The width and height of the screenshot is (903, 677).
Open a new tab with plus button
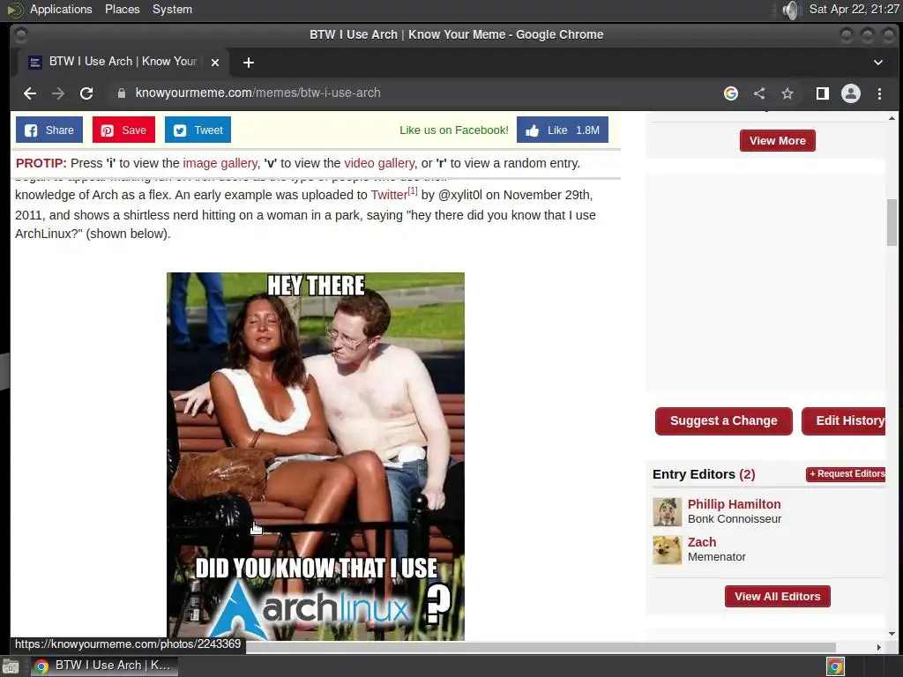click(x=248, y=63)
